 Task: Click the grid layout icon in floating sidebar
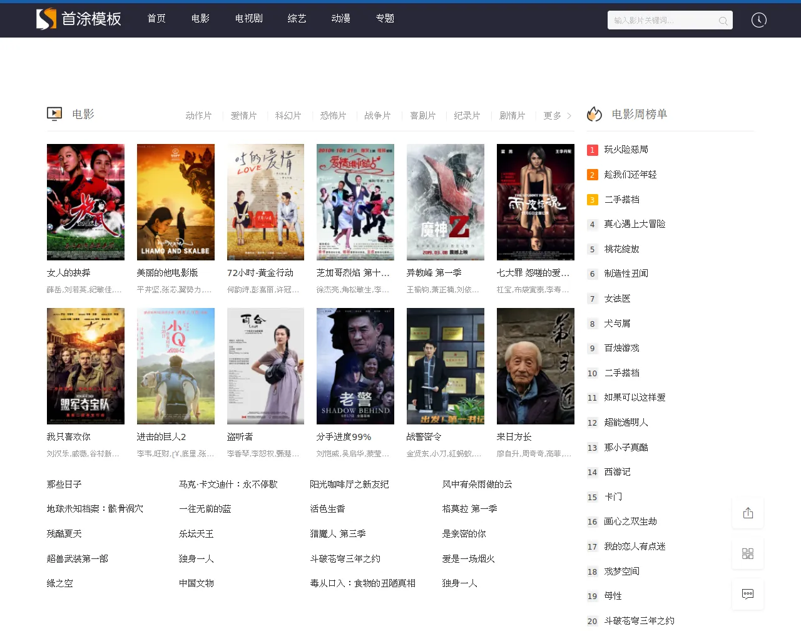748,553
